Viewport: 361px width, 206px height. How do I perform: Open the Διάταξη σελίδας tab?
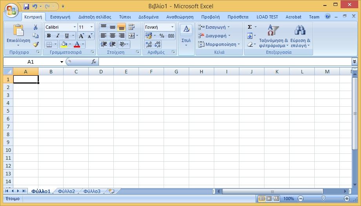[x=95, y=17]
